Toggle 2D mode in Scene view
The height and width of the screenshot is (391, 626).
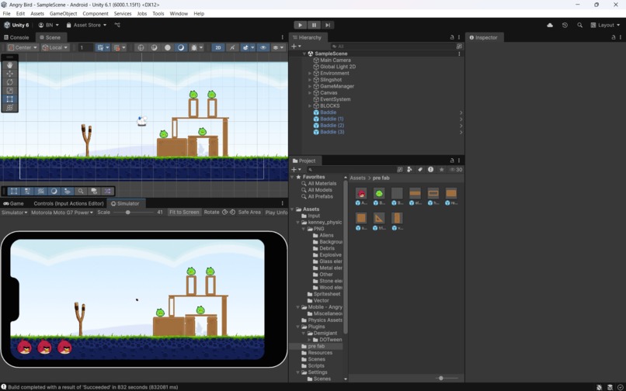(x=218, y=47)
